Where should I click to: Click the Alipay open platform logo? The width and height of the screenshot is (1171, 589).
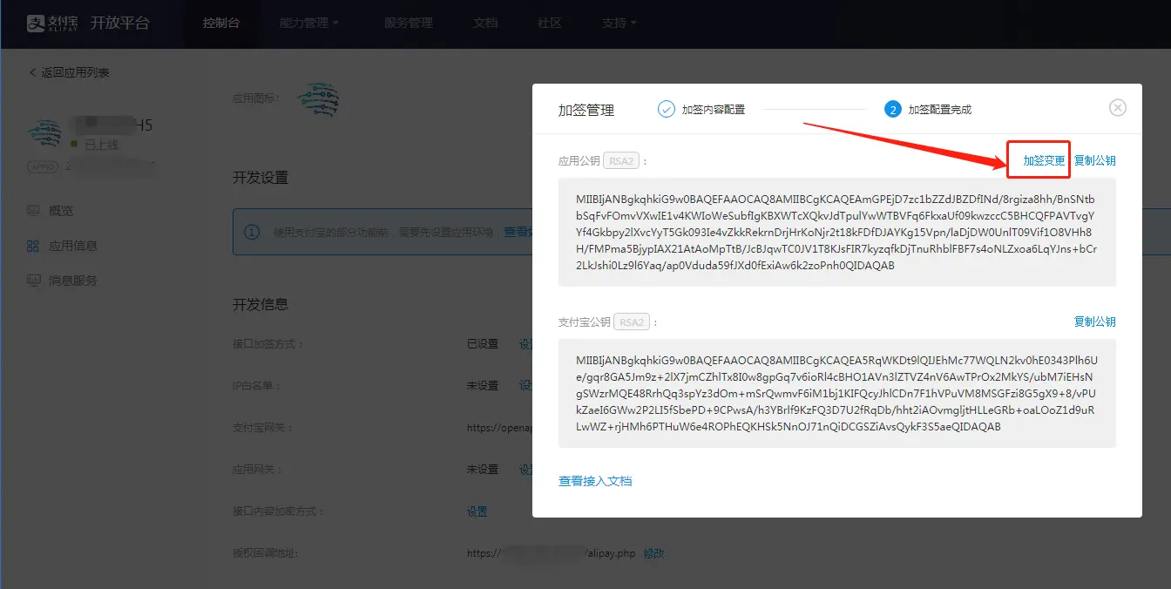(x=87, y=24)
